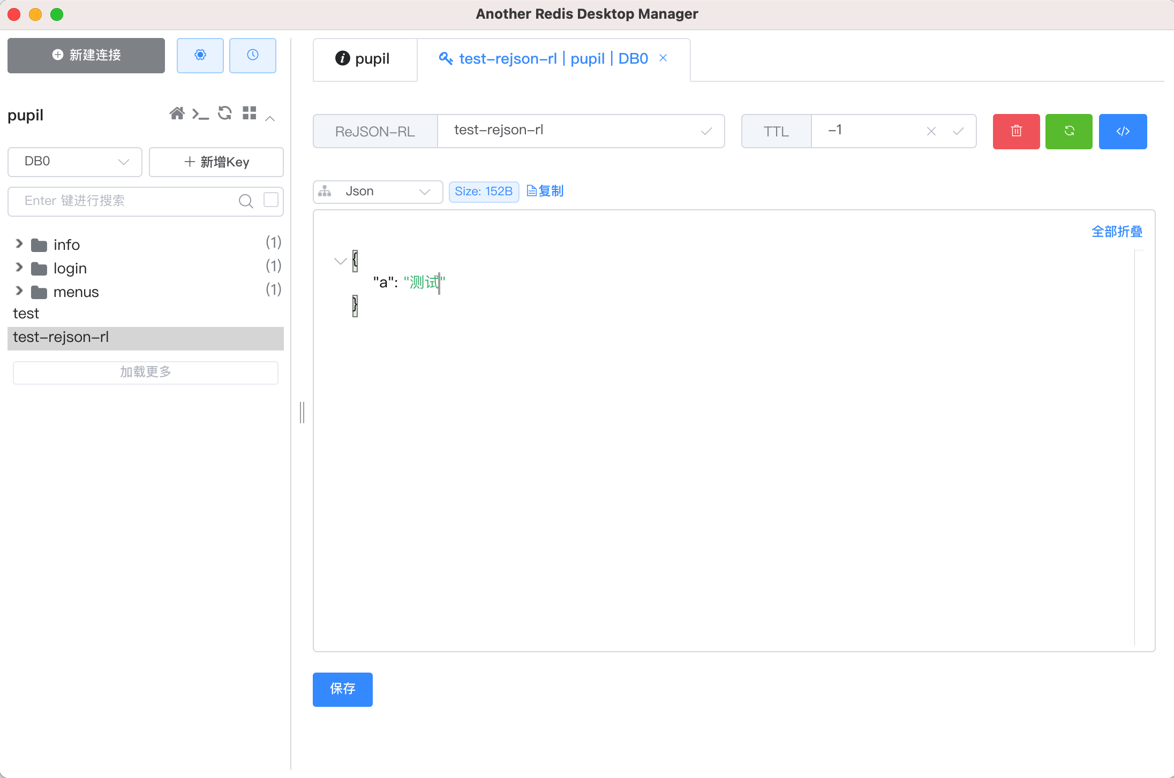This screenshot has width=1174, height=778.
Task: Click the sidebar resize handle
Action: 302,413
